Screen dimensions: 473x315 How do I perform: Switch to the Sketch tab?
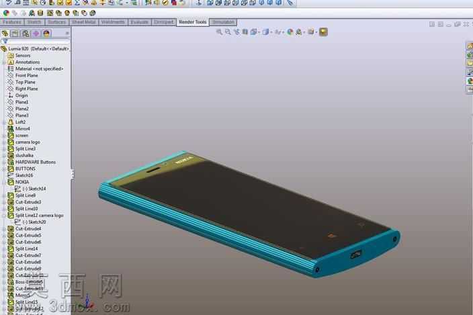(x=34, y=22)
